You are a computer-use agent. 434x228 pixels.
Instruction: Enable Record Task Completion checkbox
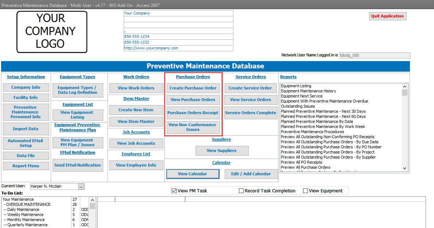[241, 191]
